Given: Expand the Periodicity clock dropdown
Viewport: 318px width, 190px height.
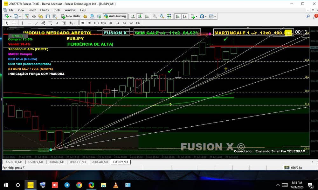Looking at the screenshot, I should (206, 16).
